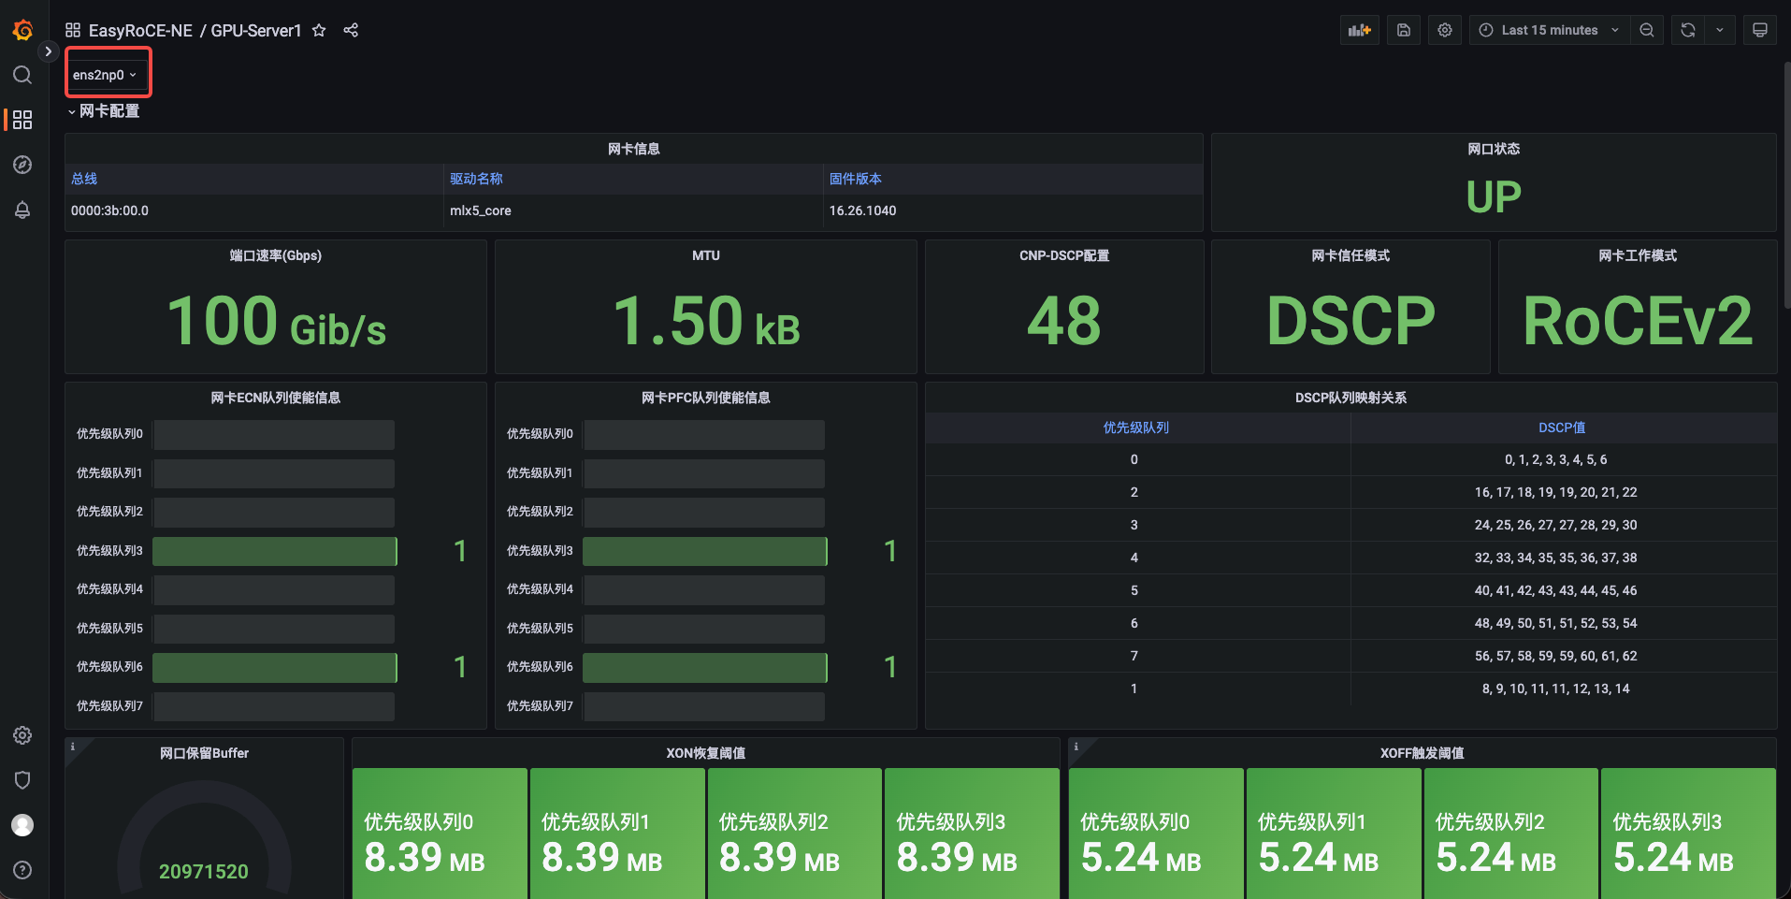Star the GPU-Server1 dashboard
The image size is (1791, 899).
pos(319,30)
